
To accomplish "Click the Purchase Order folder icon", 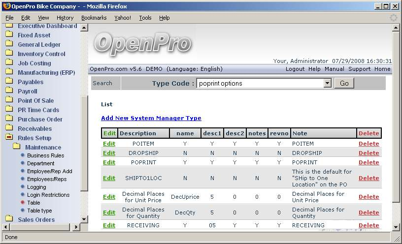I will point(9,119).
